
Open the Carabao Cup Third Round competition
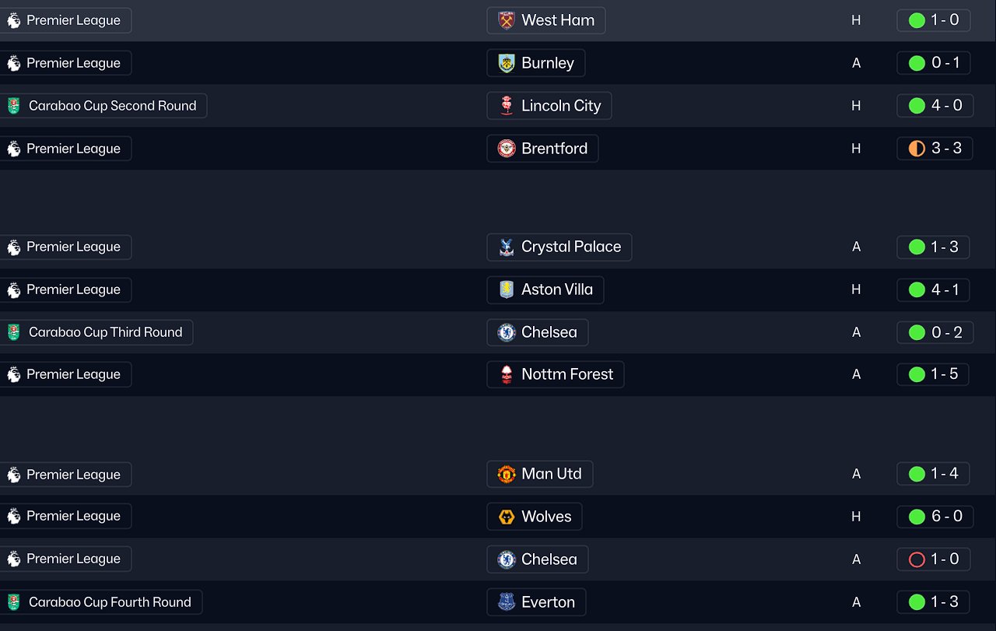pyautogui.click(x=105, y=332)
